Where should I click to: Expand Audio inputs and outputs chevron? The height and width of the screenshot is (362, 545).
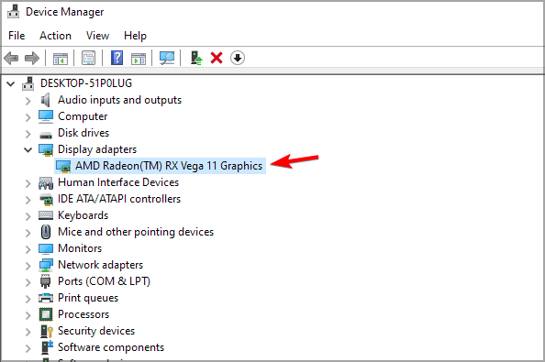(28, 101)
